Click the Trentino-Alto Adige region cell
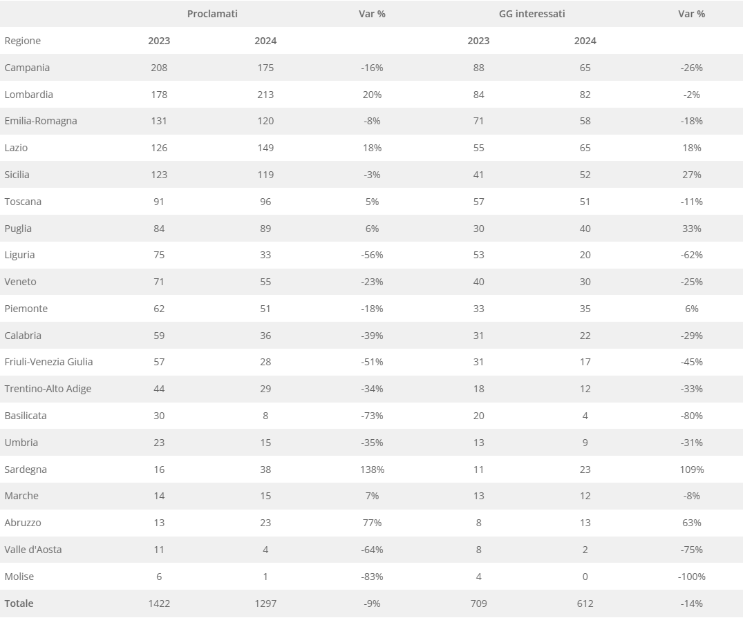 coord(48,389)
